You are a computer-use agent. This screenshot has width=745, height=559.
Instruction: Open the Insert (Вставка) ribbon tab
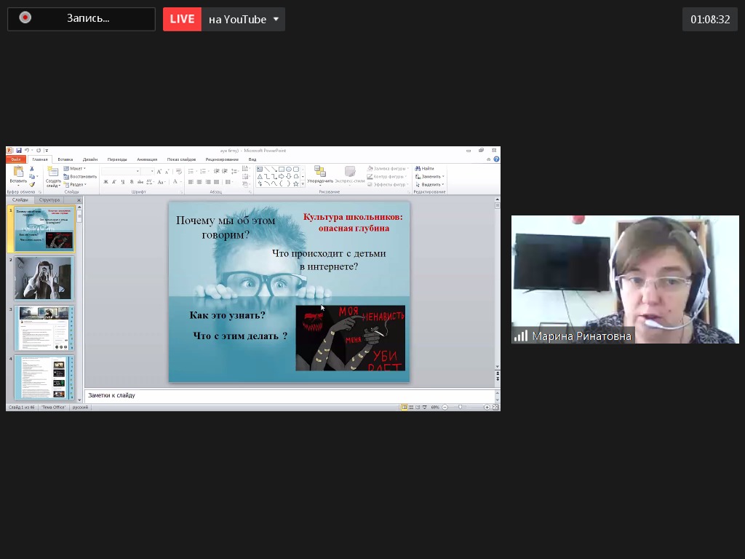(65, 159)
